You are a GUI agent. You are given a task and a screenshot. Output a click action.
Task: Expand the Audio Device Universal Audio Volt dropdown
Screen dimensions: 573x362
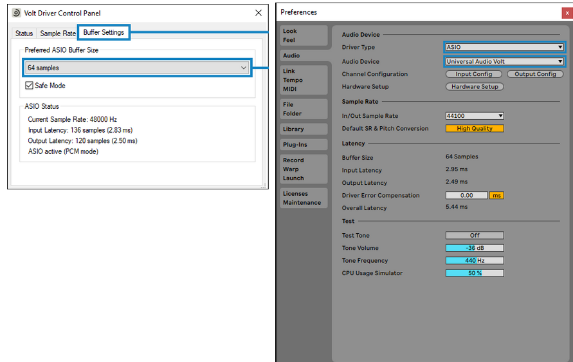coord(504,61)
